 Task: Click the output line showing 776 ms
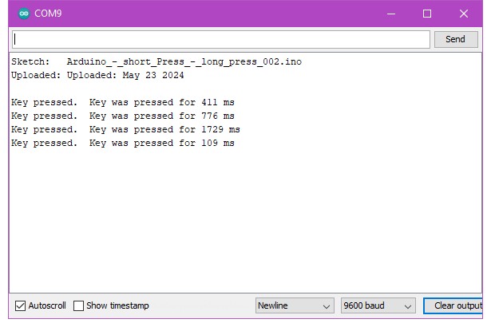pos(123,116)
